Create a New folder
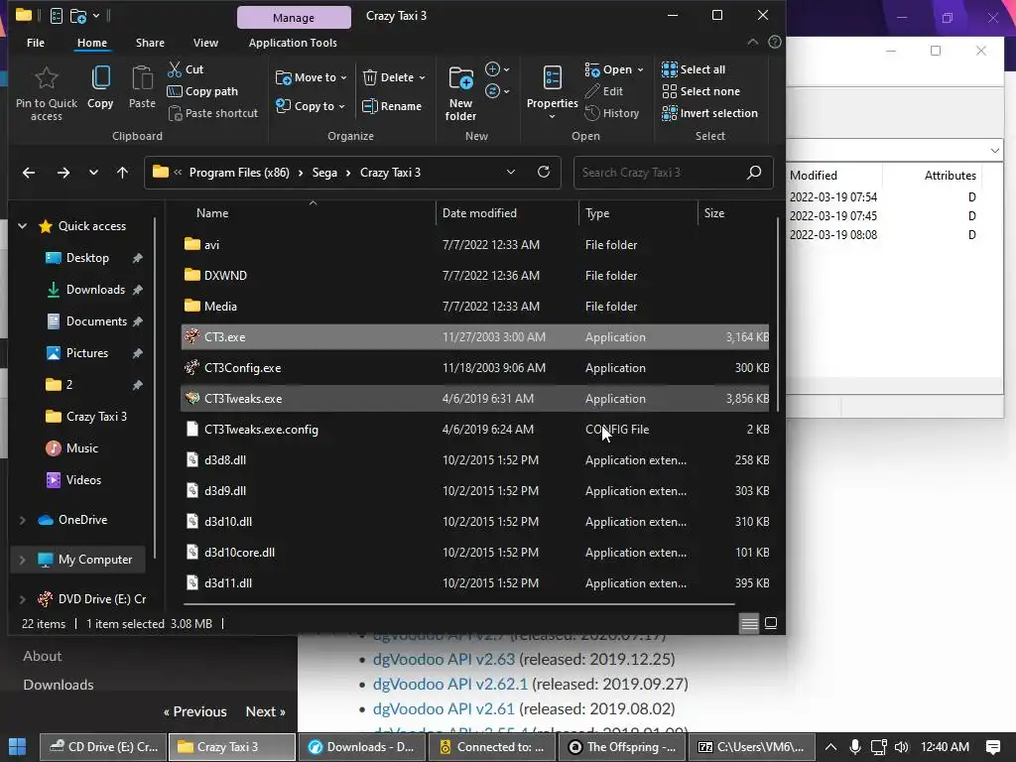The image size is (1016, 762). pyautogui.click(x=460, y=93)
